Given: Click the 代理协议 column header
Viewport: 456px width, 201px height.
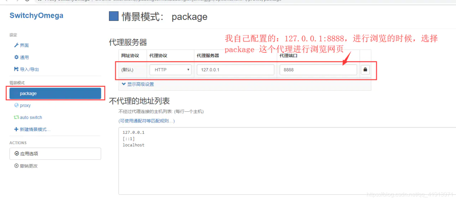Looking at the screenshot, I should coord(158,56).
